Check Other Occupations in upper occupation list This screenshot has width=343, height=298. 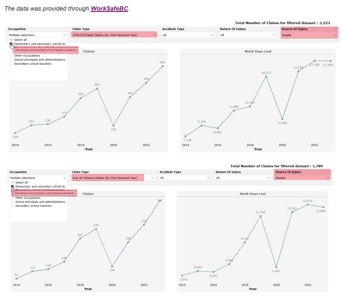point(12,55)
